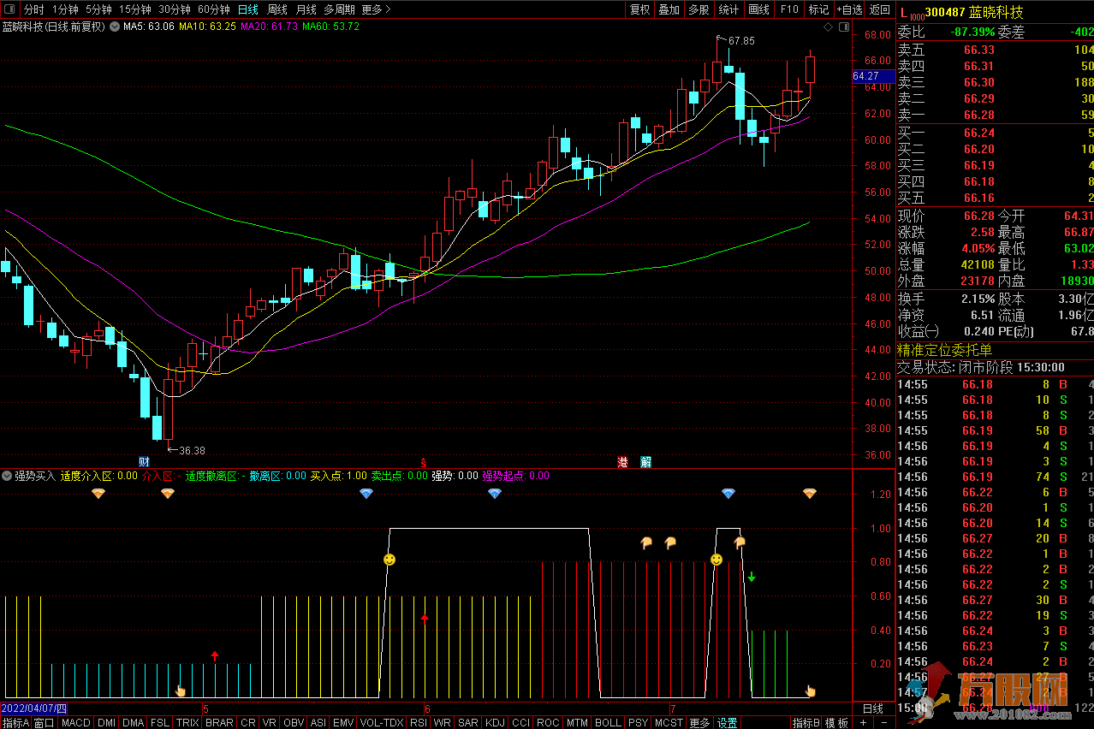Click the 标记 mark button

(819, 9)
